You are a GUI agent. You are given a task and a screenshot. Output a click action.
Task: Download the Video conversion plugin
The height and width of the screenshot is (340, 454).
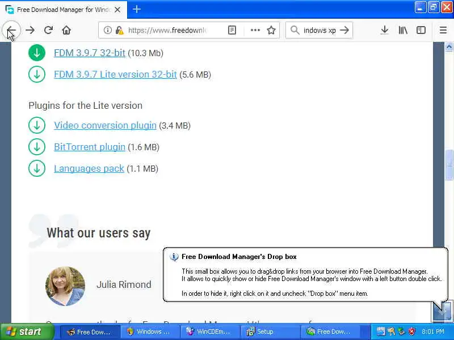(105, 125)
